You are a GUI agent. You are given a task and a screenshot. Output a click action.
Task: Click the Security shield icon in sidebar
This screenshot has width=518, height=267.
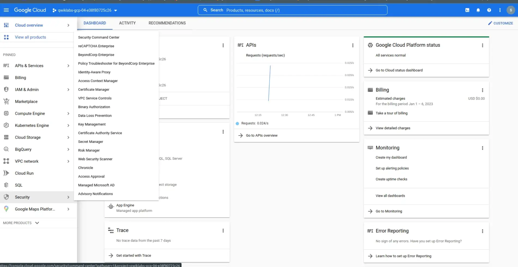click(x=6, y=197)
